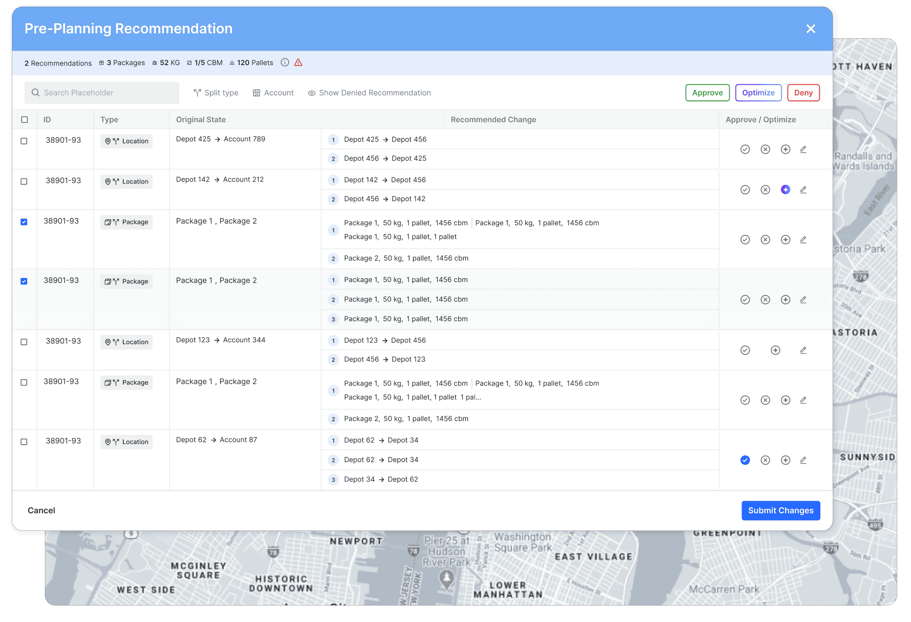Open the Split type filter
Screen dimensions: 911x622
(216, 93)
